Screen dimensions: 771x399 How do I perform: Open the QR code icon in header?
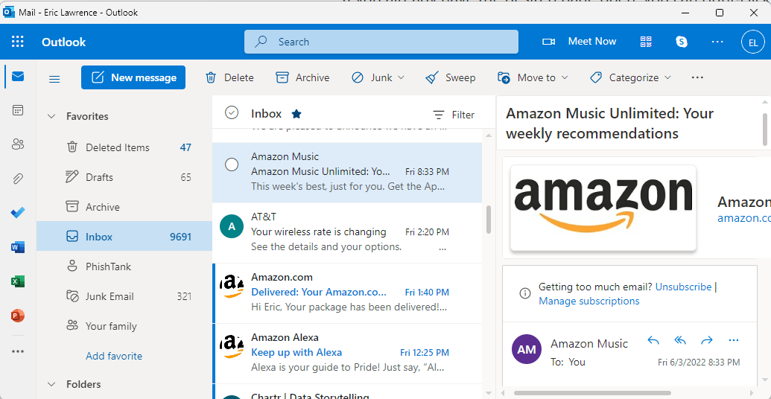coord(646,42)
